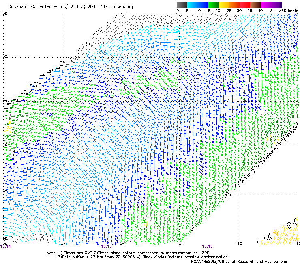Click the legend label '25'

pos(229,11)
